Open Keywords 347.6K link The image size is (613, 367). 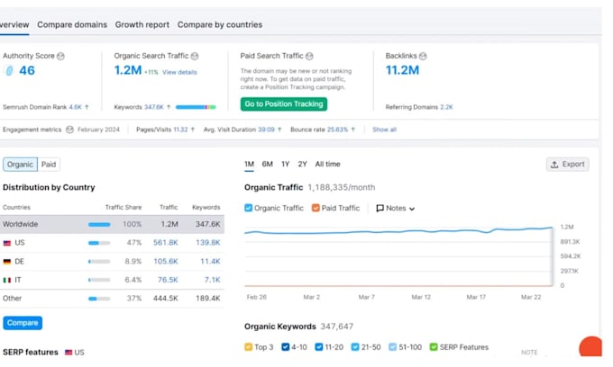pyautogui.click(x=154, y=107)
